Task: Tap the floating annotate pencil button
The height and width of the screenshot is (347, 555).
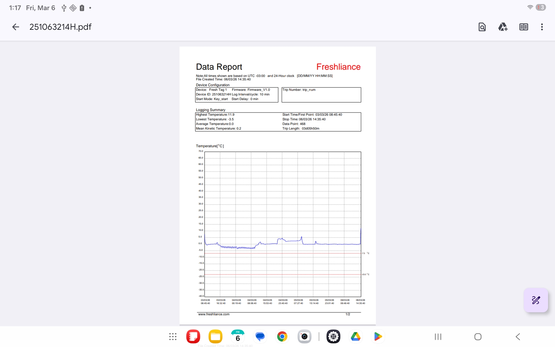Action: click(536, 300)
